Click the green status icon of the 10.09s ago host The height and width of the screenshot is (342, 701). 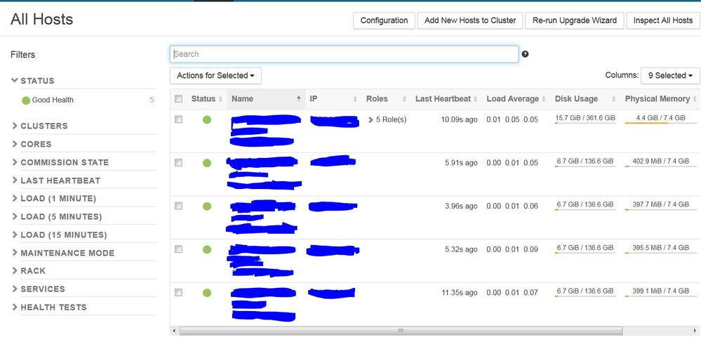(x=206, y=119)
